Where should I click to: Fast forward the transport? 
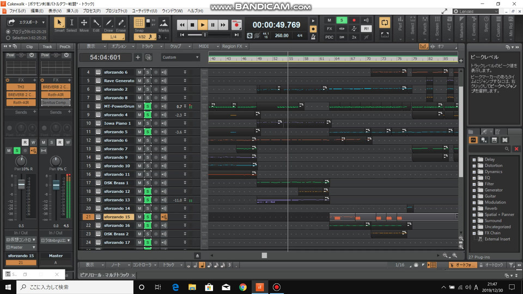[223, 24]
